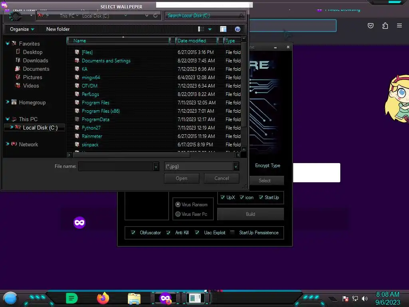Click the Build button
This screenshot has height=307, width=409.
pos(250,214)
